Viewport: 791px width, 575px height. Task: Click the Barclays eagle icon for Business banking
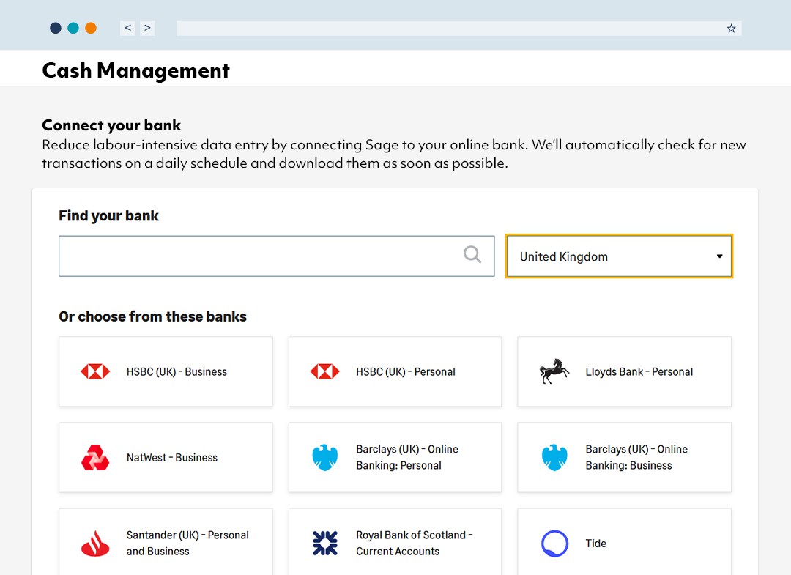tap(554, 457)
